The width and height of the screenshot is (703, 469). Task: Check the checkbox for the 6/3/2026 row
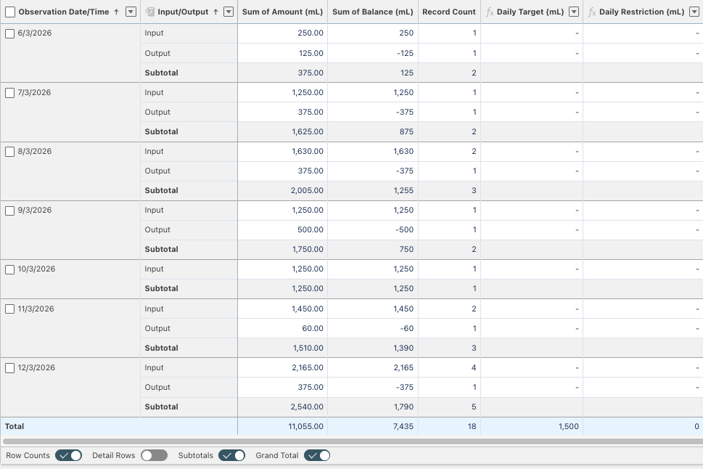coord(9,33)
